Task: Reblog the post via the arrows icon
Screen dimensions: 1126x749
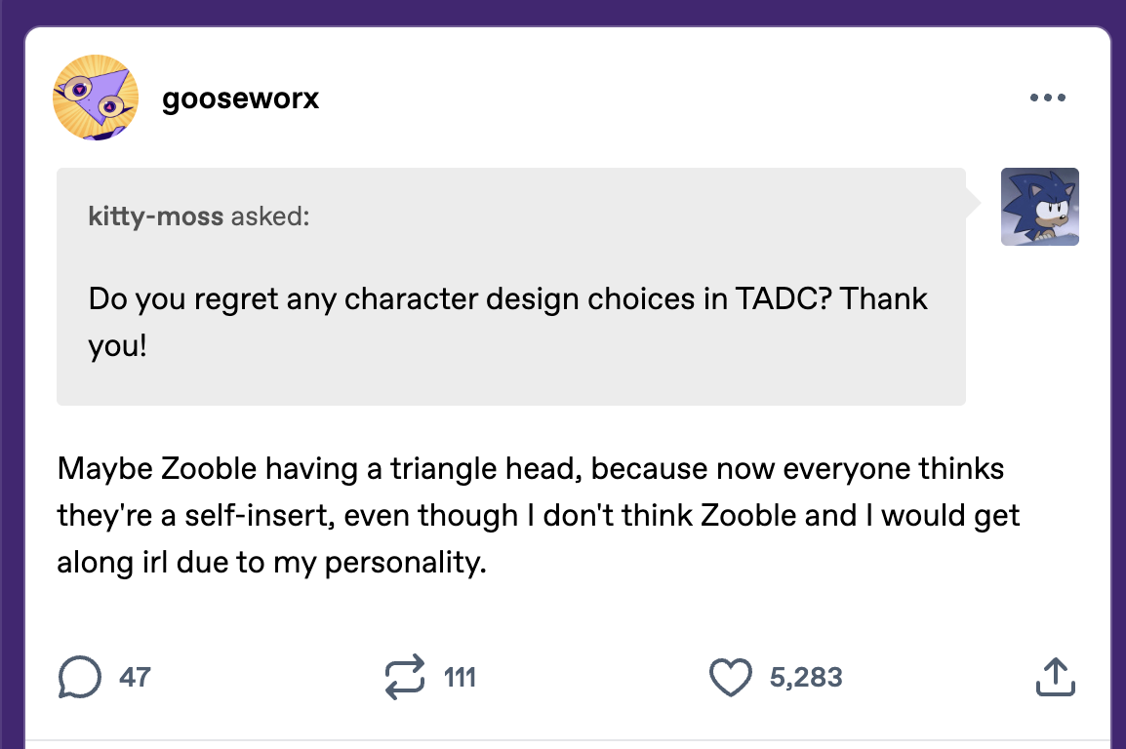Action: tap(406, 677)
